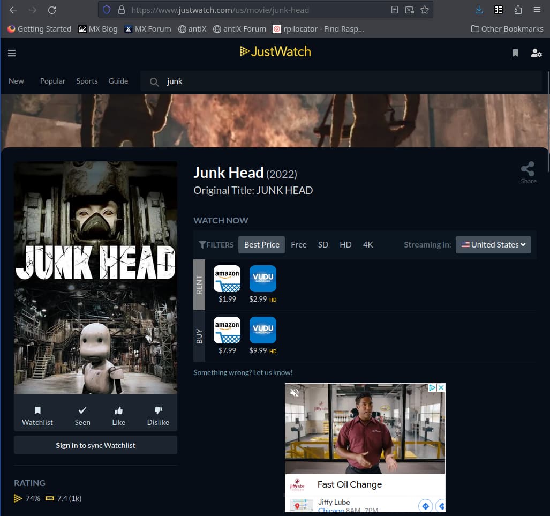Select the RENT offers row label
This screenshot has width=550, height=516.
(x=199, y=285)
